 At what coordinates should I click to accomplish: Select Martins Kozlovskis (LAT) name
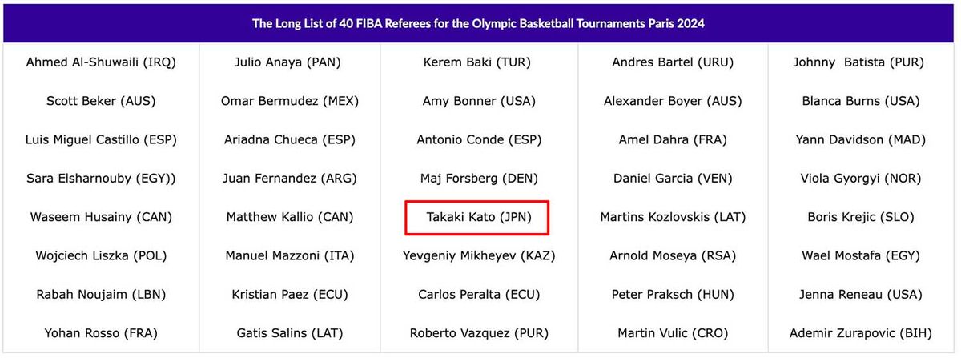pos(673,217)
